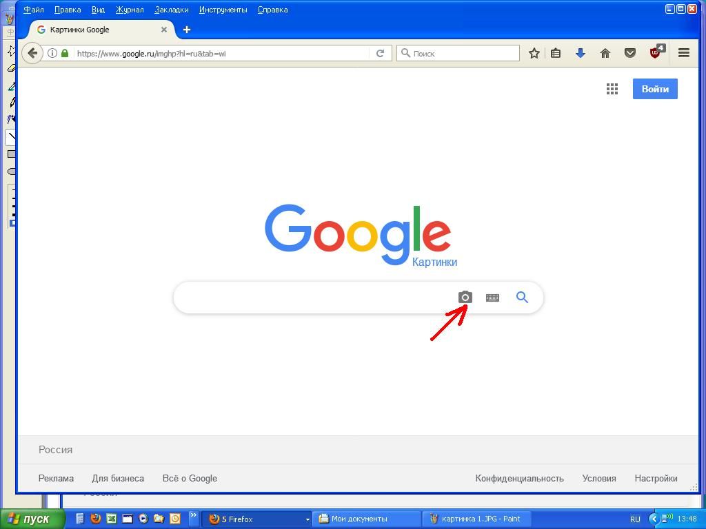Open the Настройки link in footer
Viewport: 706px width, 529px height.
[656, 478]
